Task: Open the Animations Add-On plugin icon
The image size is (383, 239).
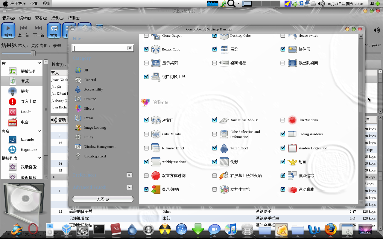Action: click(224, 120)
